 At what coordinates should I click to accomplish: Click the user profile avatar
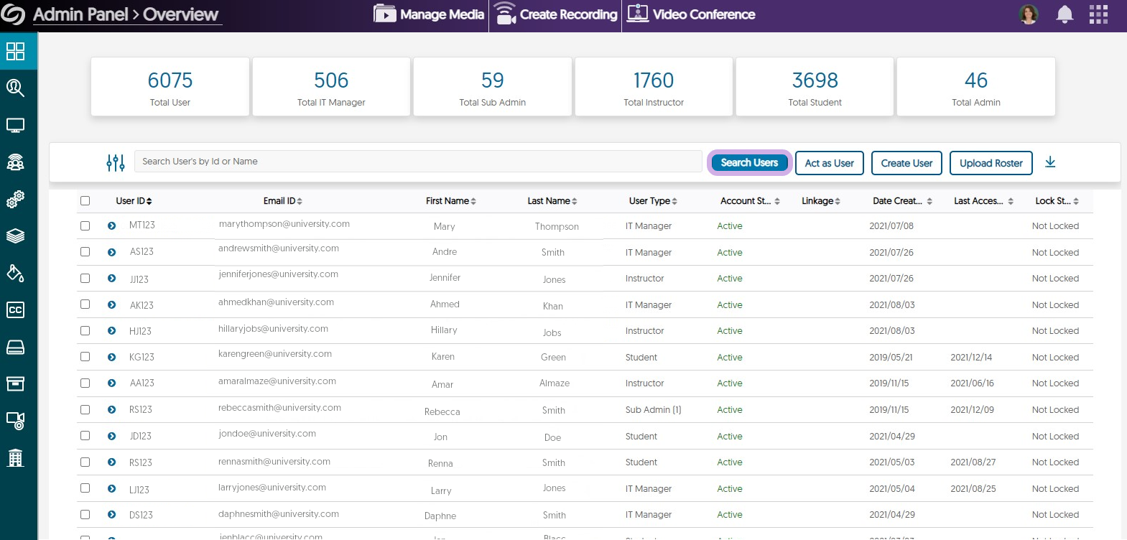(1029, 14)
